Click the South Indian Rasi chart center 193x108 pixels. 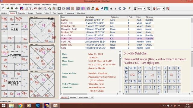(x=14, y=29)
